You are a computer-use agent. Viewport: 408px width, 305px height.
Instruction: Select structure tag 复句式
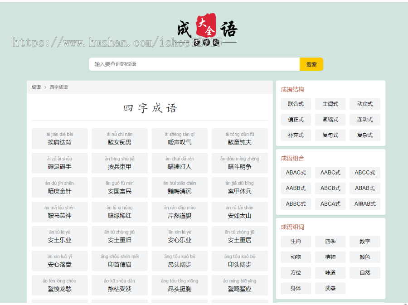(x=330, y=135)
